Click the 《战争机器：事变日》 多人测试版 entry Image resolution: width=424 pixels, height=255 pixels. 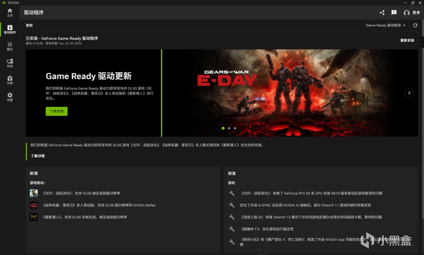[99, 205]
